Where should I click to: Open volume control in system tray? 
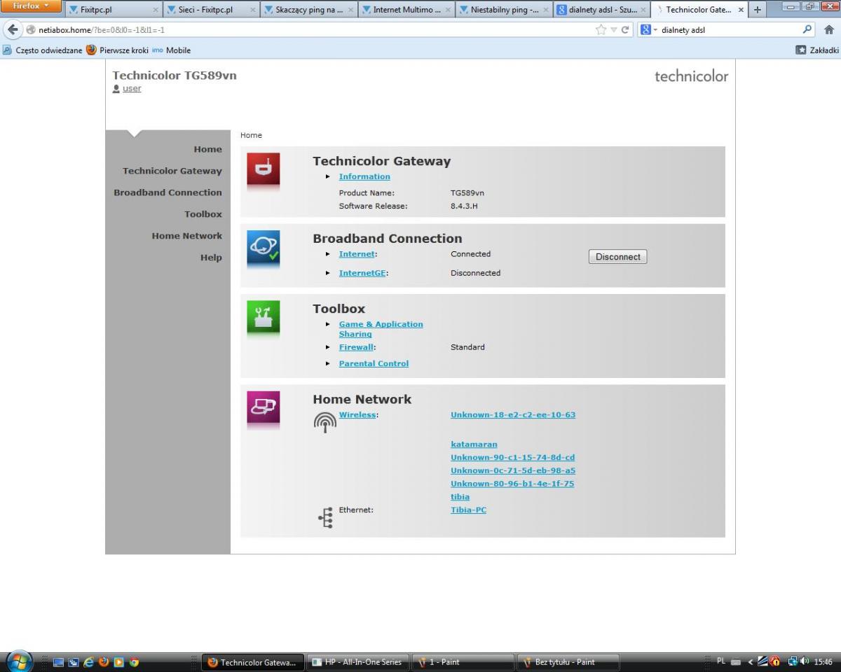tap(805, 661)
